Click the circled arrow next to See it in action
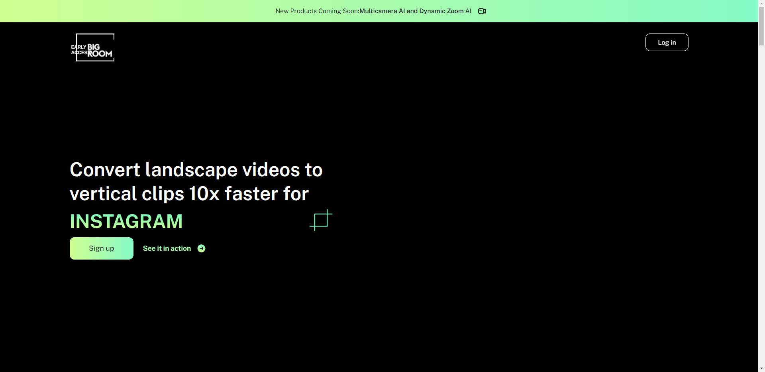This screenshot has height=372, width=765. click(x=202, y=248)
